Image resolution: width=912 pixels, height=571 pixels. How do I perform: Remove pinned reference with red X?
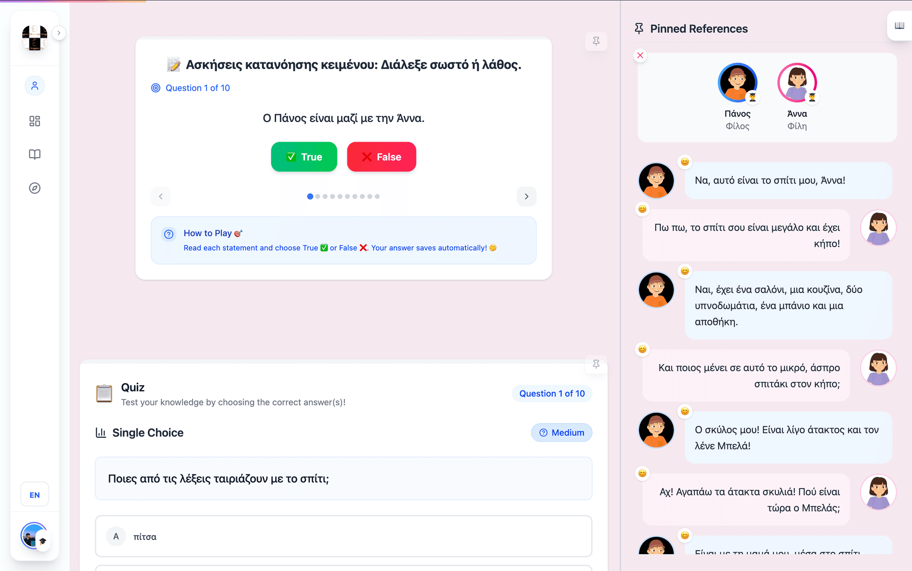coord(640,55)
